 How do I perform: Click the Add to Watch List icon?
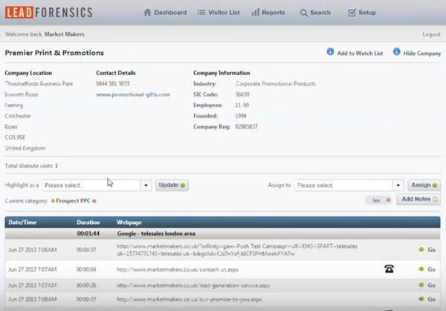coord(331,53)
